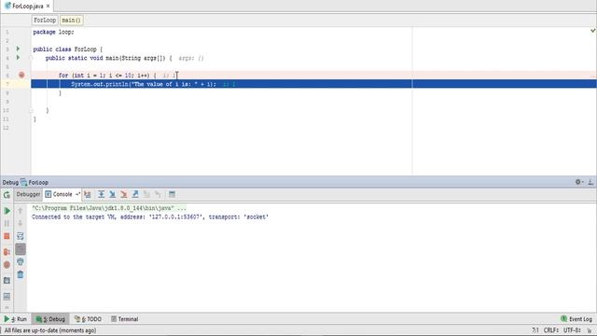The image size is (597, 336).
Task: Click the main() breadcrumb
Action: (x=71, y=21)
